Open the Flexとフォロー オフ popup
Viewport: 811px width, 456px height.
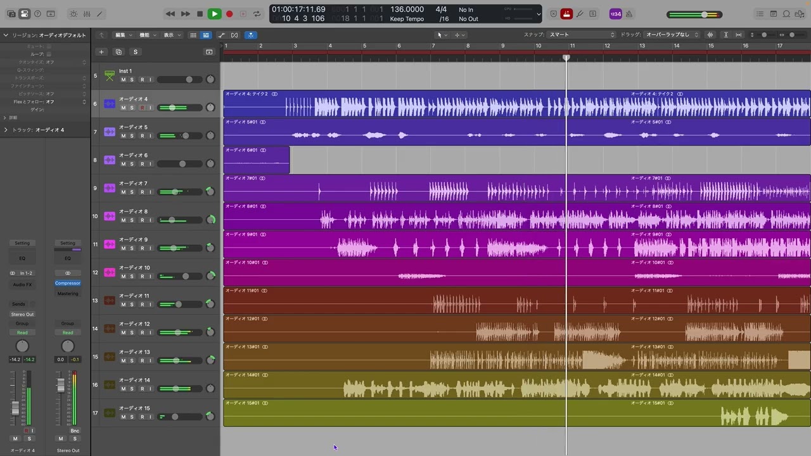coord(66,101)
